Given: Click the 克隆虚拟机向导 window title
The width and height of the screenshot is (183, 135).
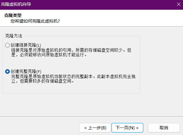Looking at the screenshot, I should pos(16,4).
